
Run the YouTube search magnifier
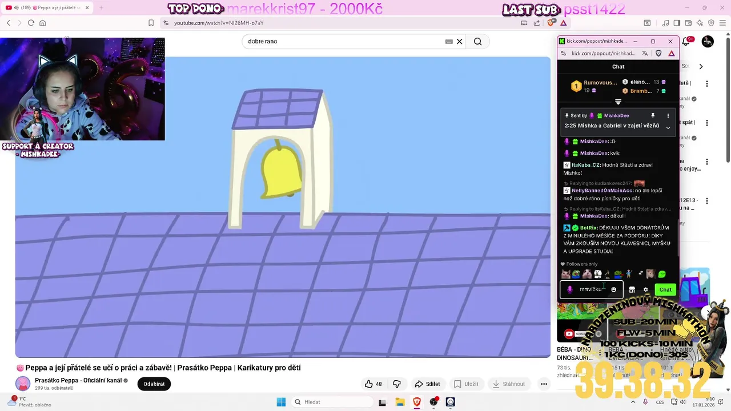tap(477, 41)
